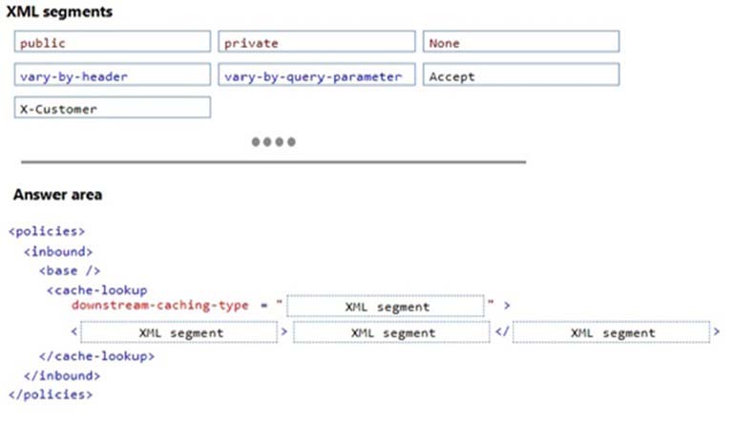This screenshot has width=754, height=425.
Task: Select the 'private' XML segment
Action: (x=317, y=42)
